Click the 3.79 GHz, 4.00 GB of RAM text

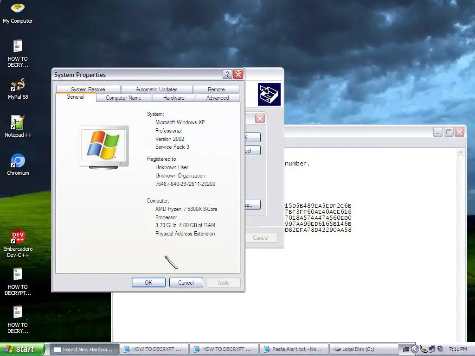[185, 225]
